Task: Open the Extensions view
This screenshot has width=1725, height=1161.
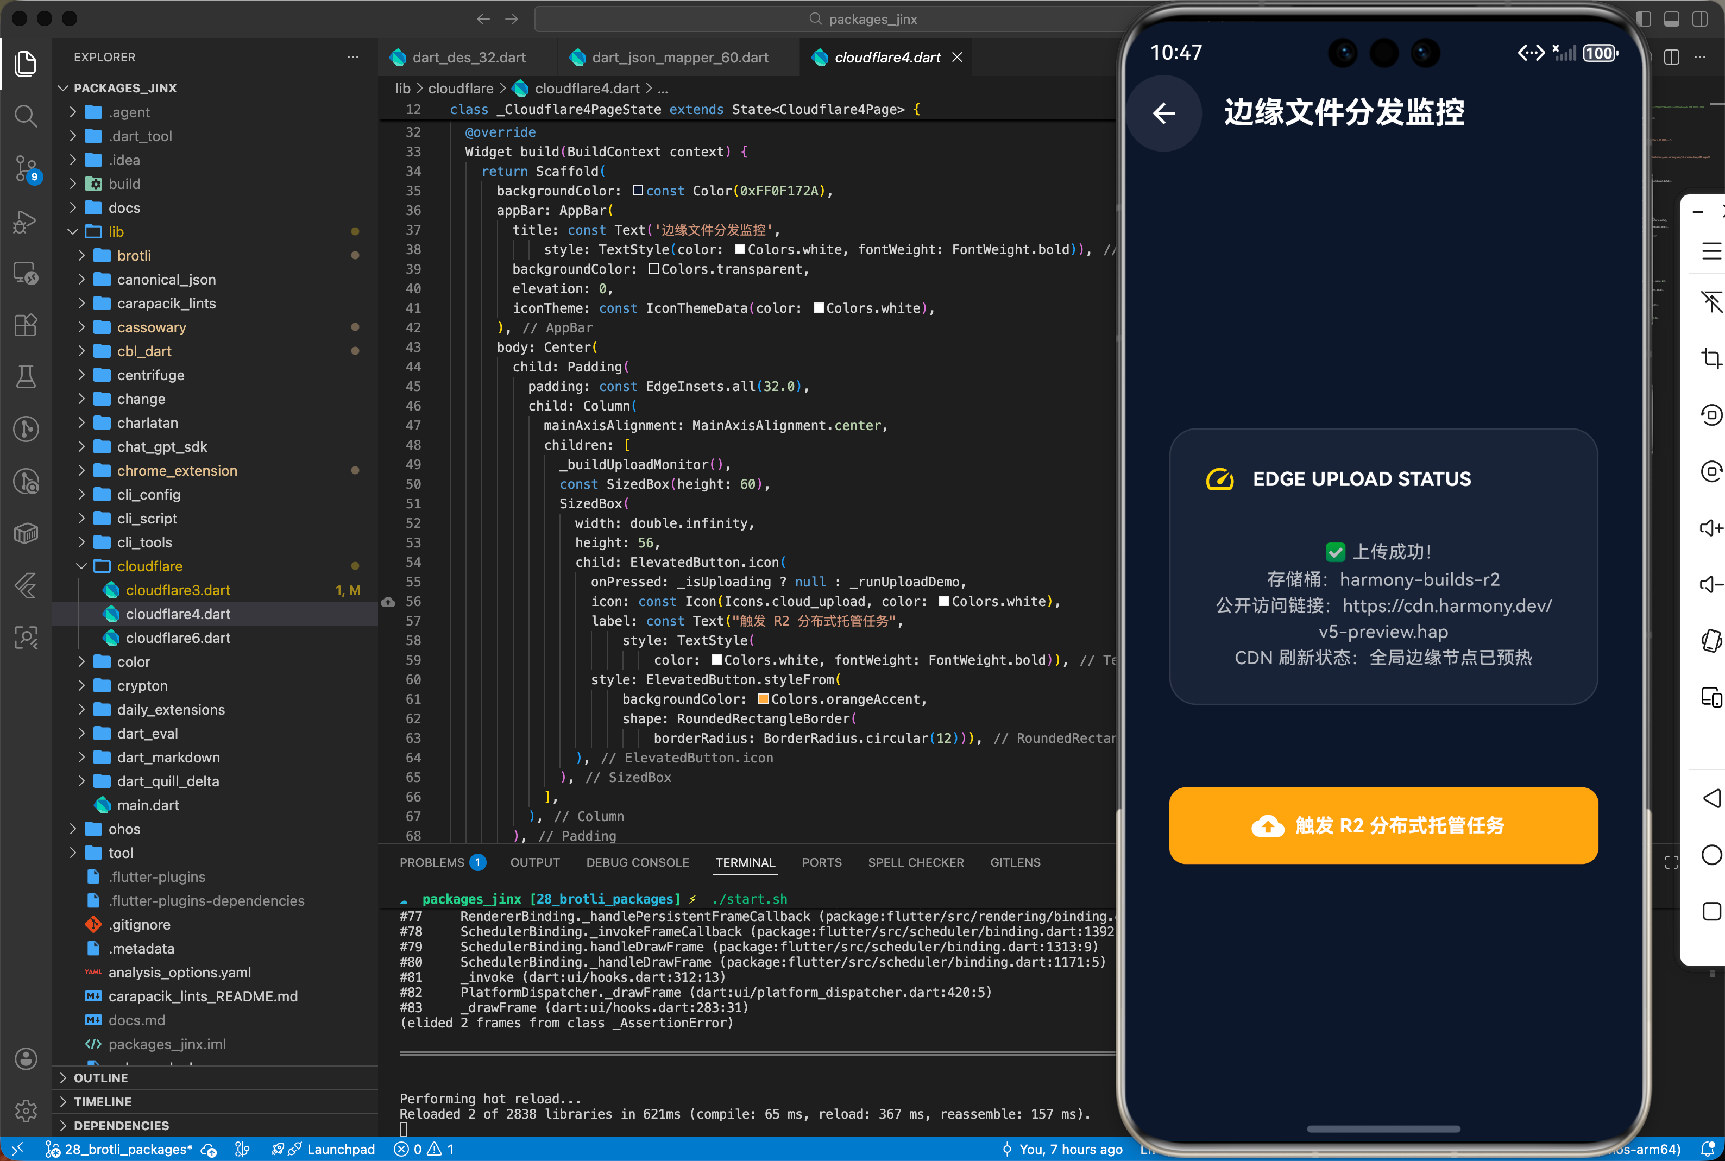Action: pyautogui.click(x=26, y=325)
